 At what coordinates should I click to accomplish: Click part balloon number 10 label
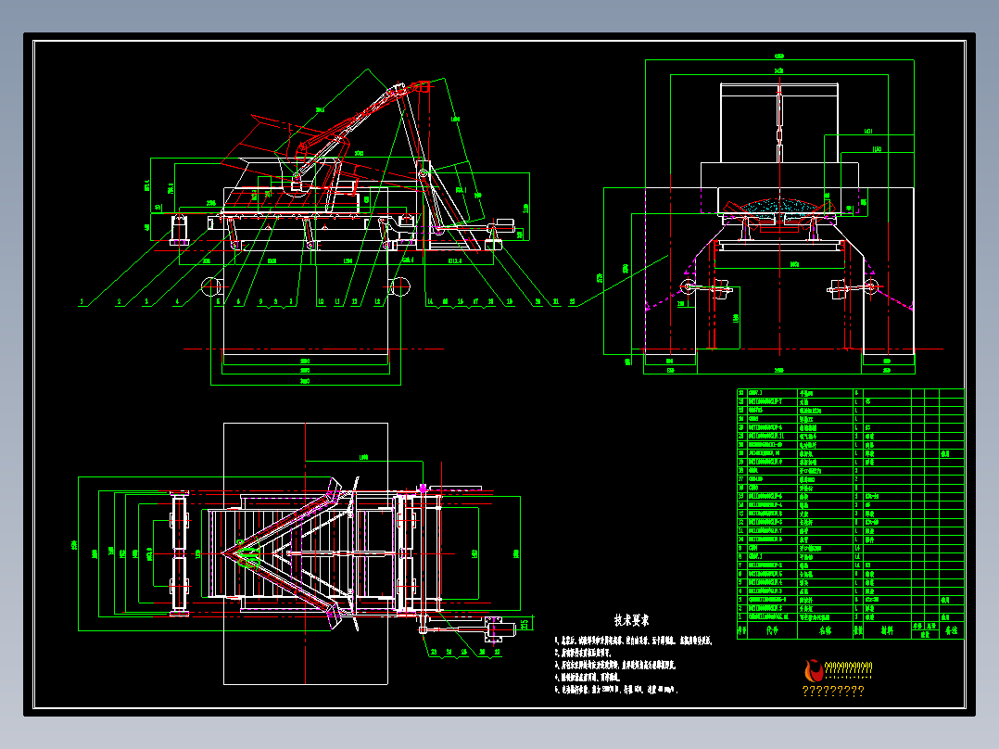click(x=321, y=302)
